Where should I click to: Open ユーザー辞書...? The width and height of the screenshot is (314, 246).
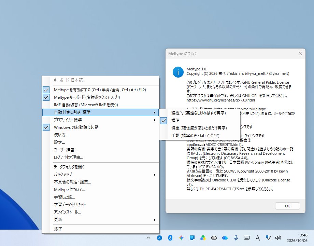pyautogui.click(x=100, y=150)
